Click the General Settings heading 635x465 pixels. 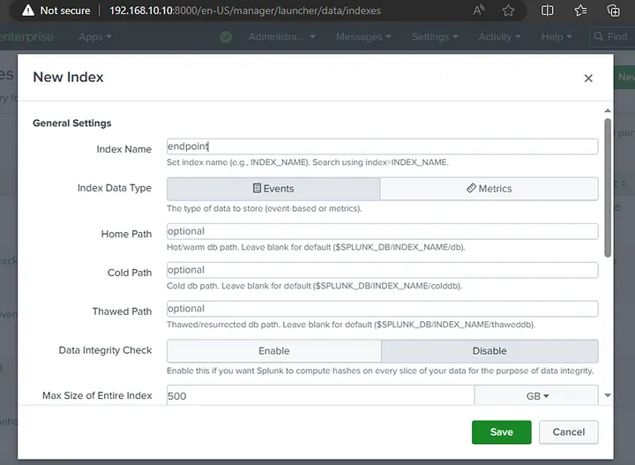click(x=72, y=124)
